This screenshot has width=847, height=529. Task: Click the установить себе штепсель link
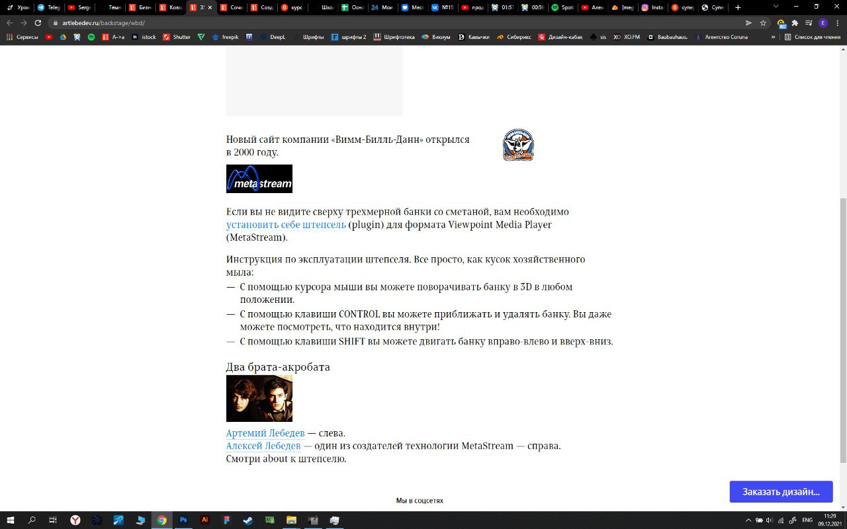(x=286, y=225)
